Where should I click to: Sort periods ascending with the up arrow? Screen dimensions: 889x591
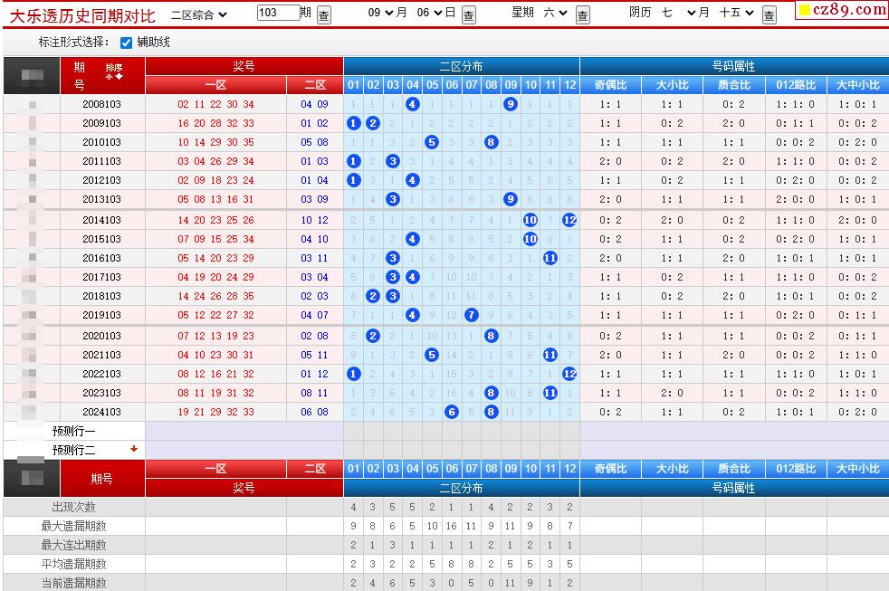click(x=109, y=77)
